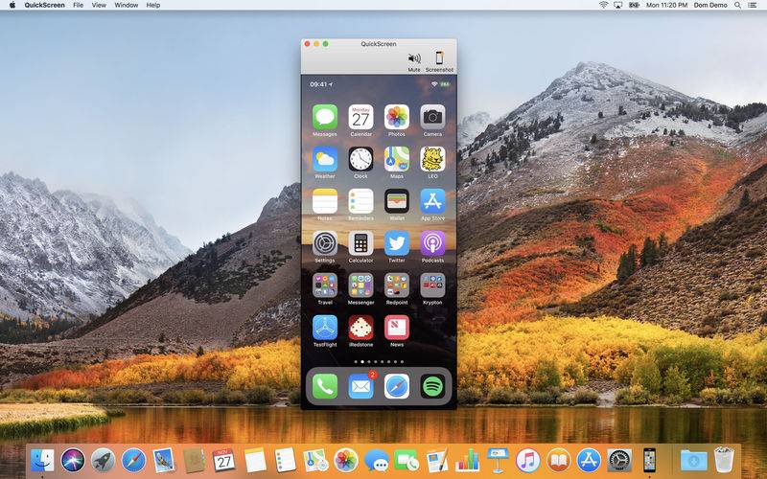
Task: Open iTunes from the macOS Dock
Action: point(528,461)
